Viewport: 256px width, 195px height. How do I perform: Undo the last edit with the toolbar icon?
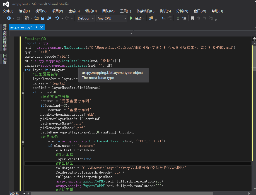(x=57, y=18)
